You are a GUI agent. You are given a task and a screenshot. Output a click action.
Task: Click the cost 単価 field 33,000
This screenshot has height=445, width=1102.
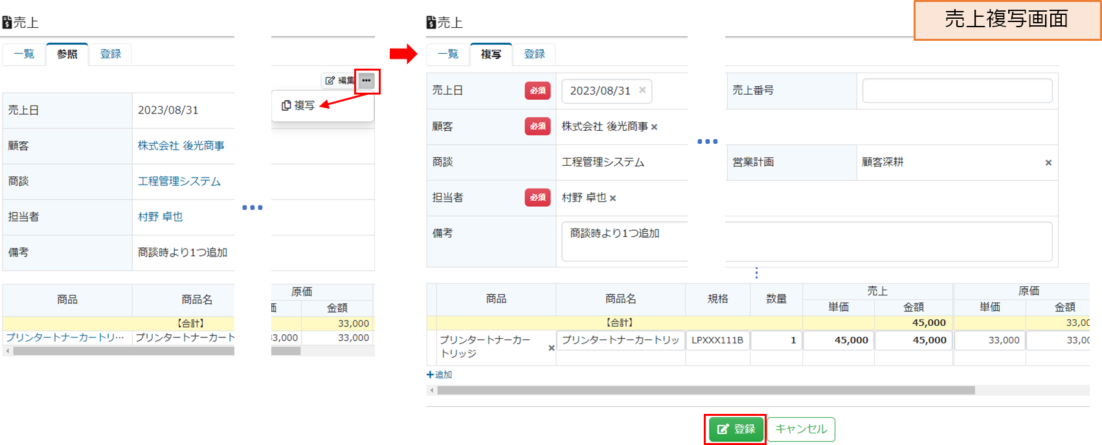[990, 340]
